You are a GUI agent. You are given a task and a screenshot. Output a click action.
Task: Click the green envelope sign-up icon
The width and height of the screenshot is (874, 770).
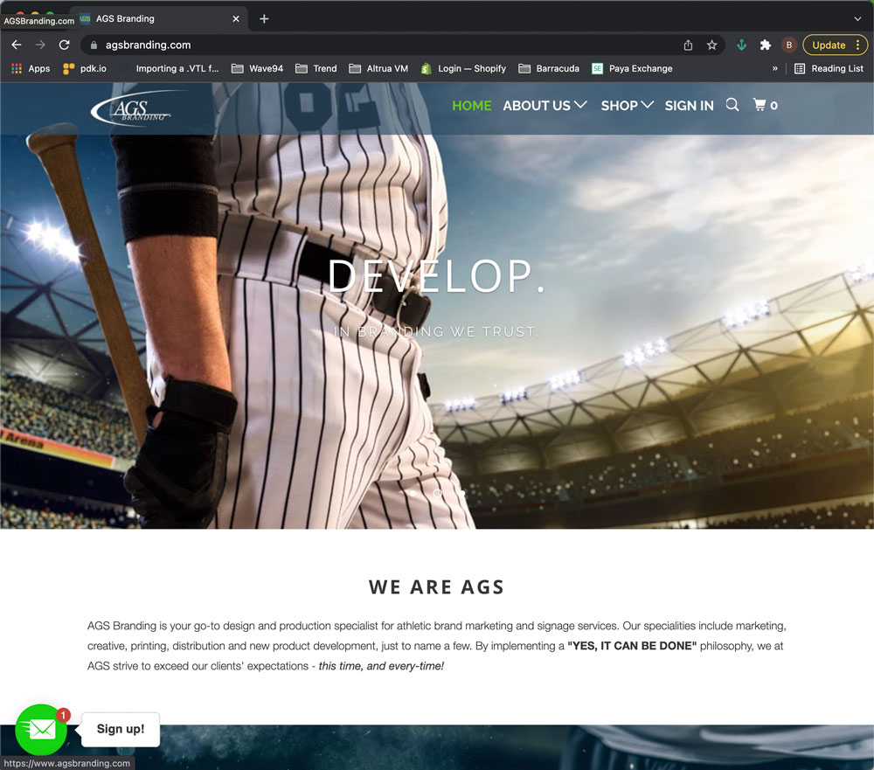pyautogui.click(x=41, y=729)
